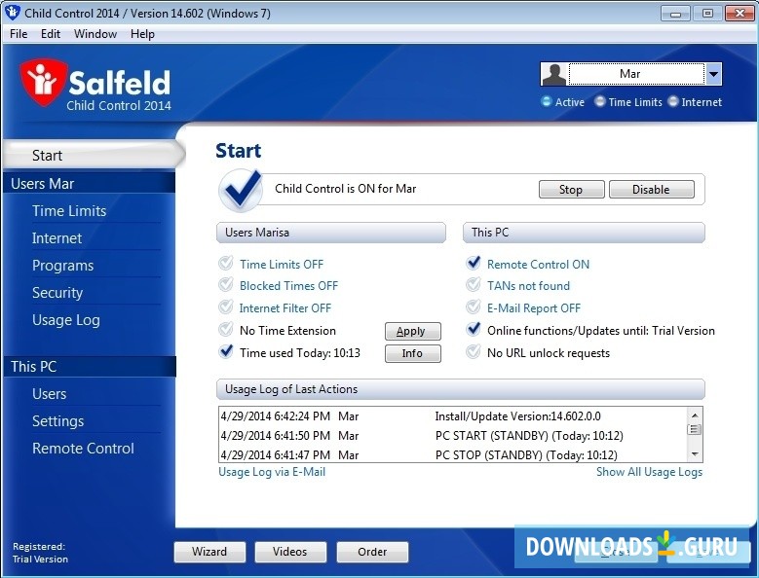759x578 pixels.
Task: Click the Users Mar sidebar header
Action: click(x=89, y=184)
